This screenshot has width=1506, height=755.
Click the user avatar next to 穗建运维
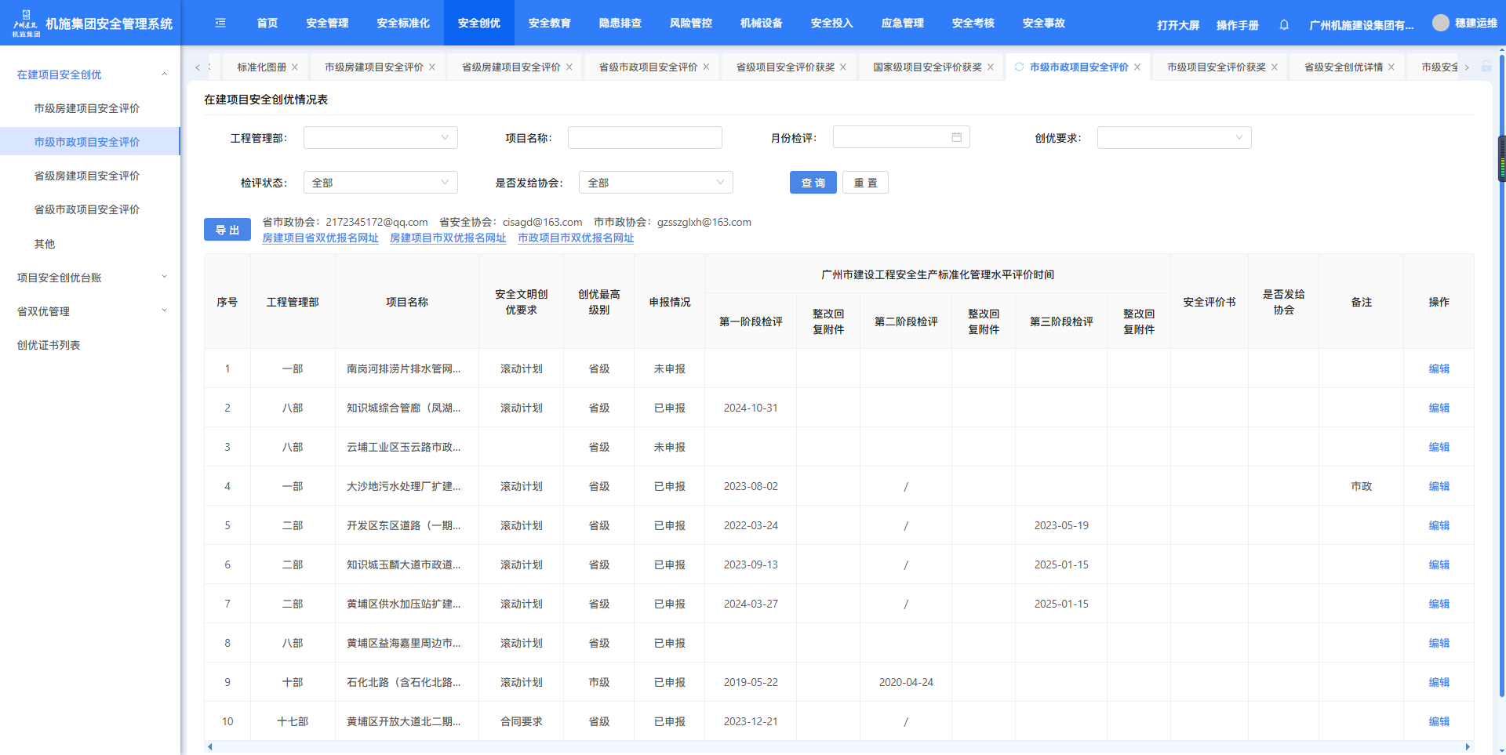point(1440,23)
